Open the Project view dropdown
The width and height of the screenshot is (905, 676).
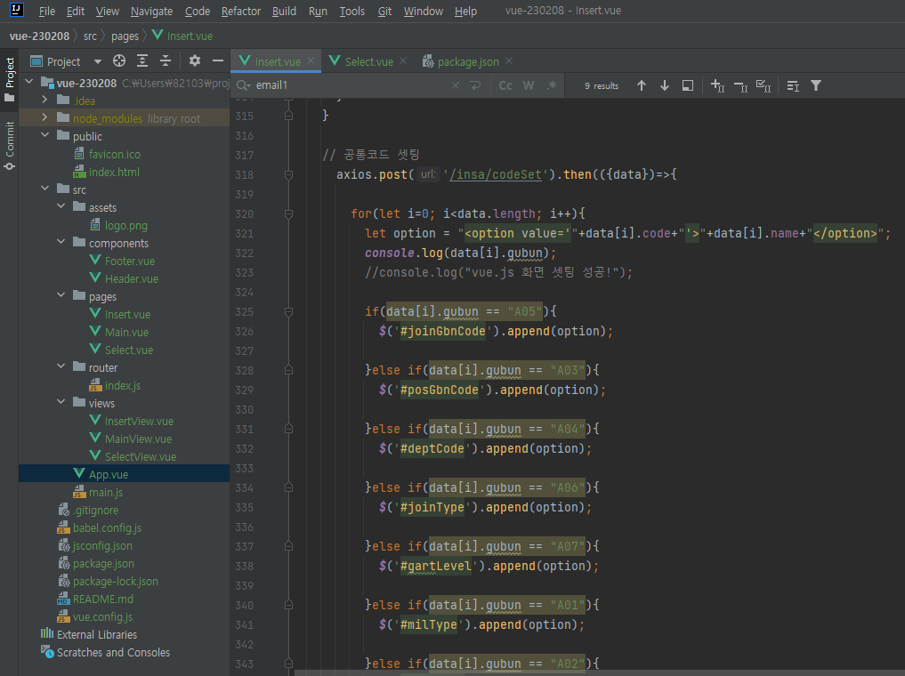pyautogui.click(x=97, y=61)
